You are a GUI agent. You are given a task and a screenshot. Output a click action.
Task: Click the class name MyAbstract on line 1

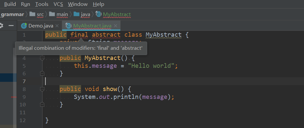(164, 35)
